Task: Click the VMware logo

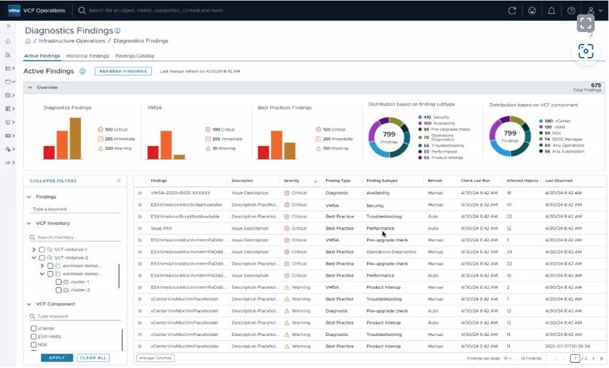Action: pyautogui.click(x=14, y=11)
